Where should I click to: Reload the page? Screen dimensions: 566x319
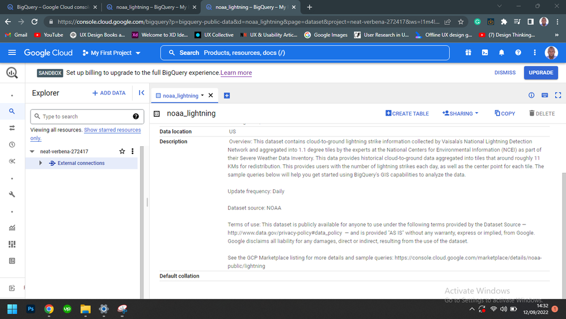tap(34, 22)
